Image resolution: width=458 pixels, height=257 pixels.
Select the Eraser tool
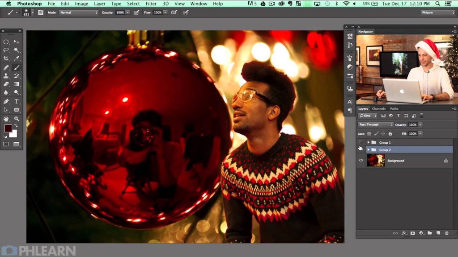[x=6, y=84]
